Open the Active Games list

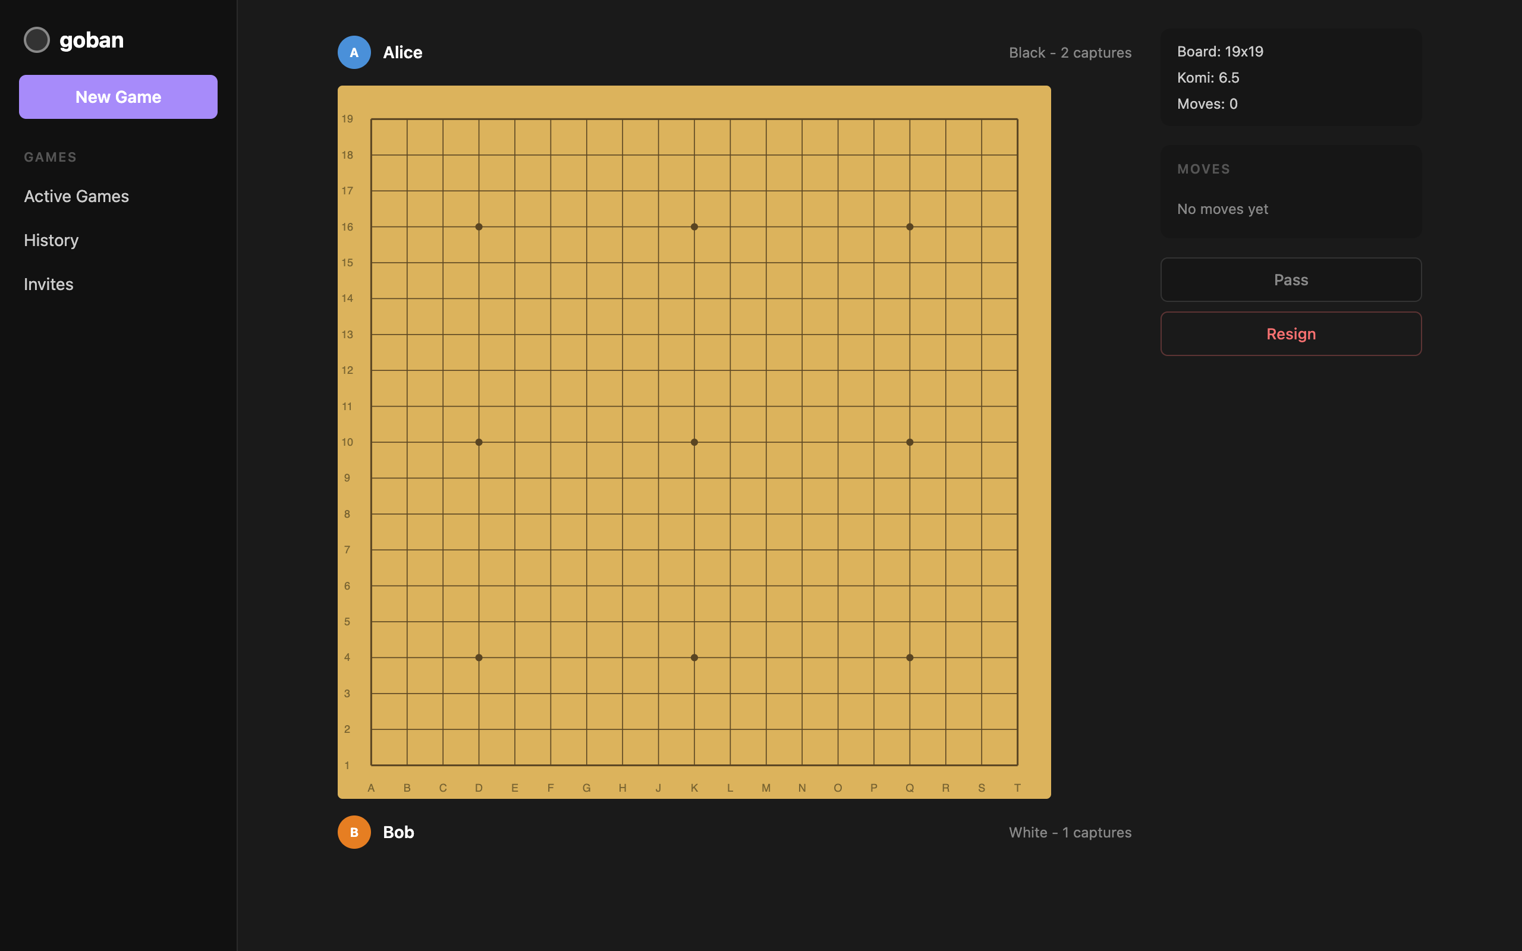point(76,196)
